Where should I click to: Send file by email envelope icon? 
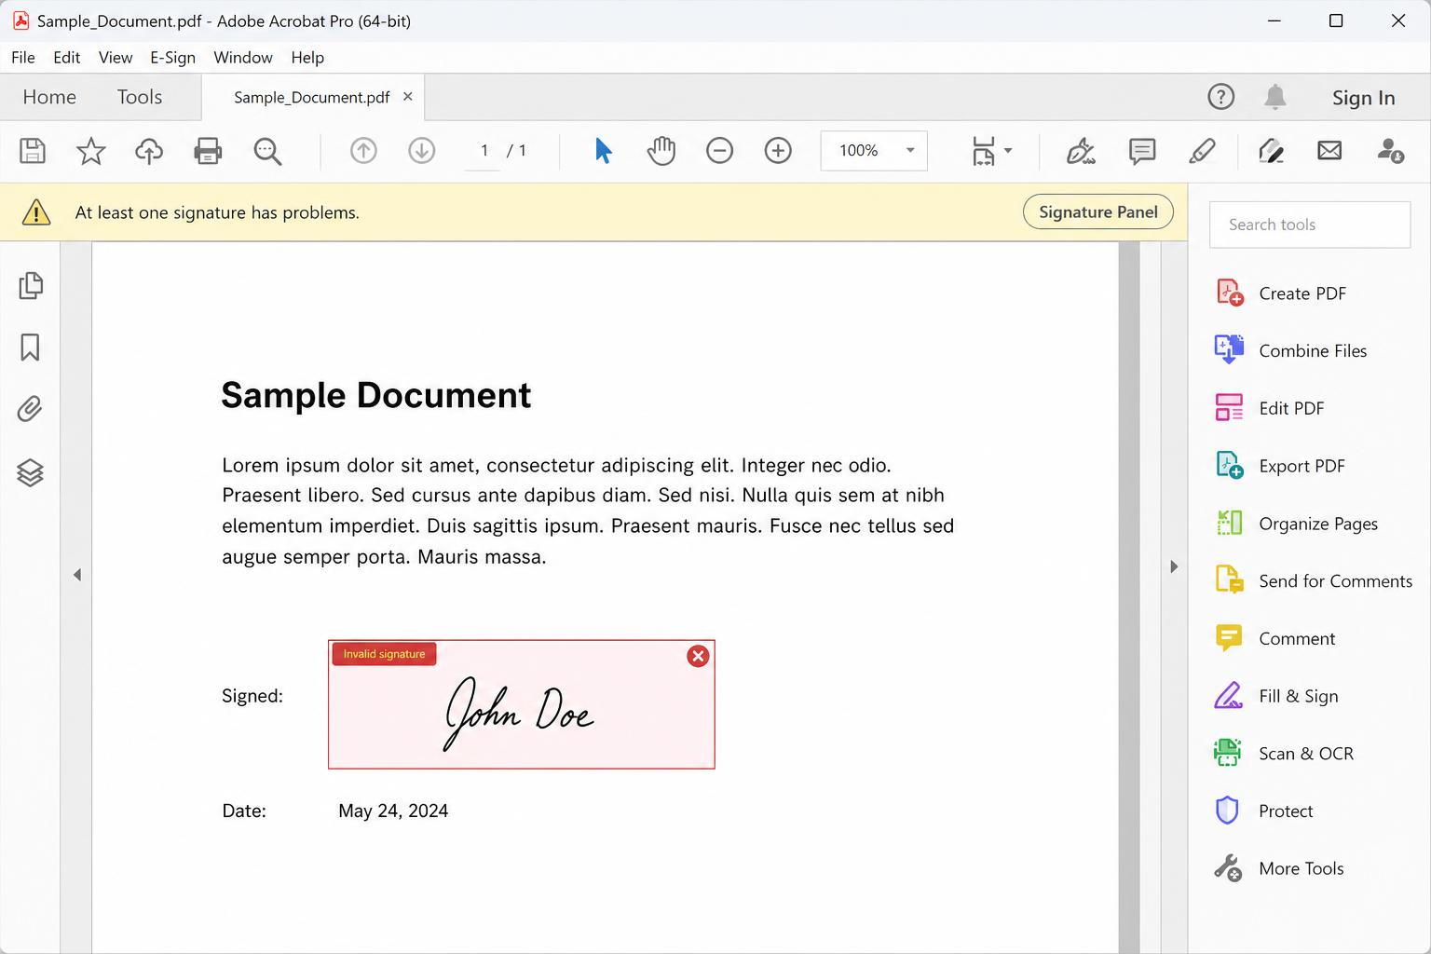[x=1329, y=150]
